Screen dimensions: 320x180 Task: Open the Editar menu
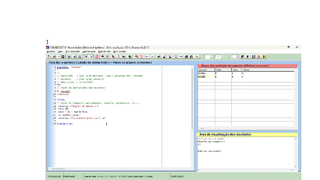click(x=60, y=51)
